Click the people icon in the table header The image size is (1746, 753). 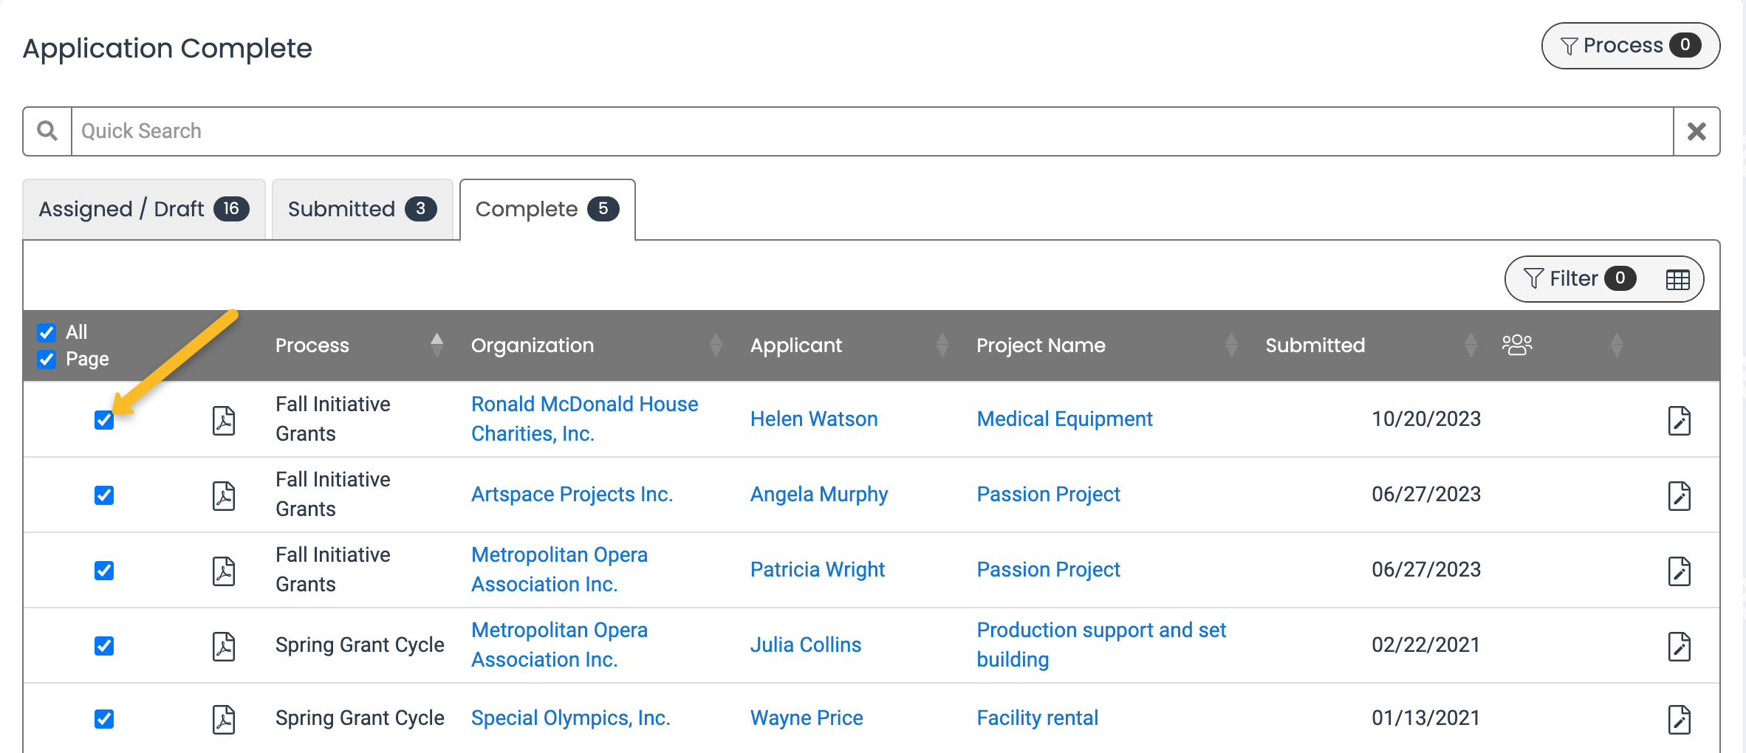[1518, 344]
